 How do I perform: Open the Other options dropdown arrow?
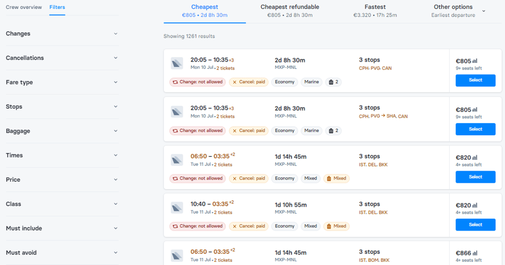tap(483, 11)
